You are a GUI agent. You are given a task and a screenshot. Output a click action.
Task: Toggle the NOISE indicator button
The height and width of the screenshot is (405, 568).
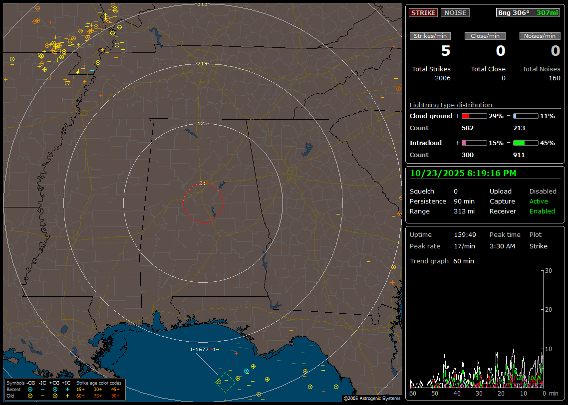tap(455, 12)
